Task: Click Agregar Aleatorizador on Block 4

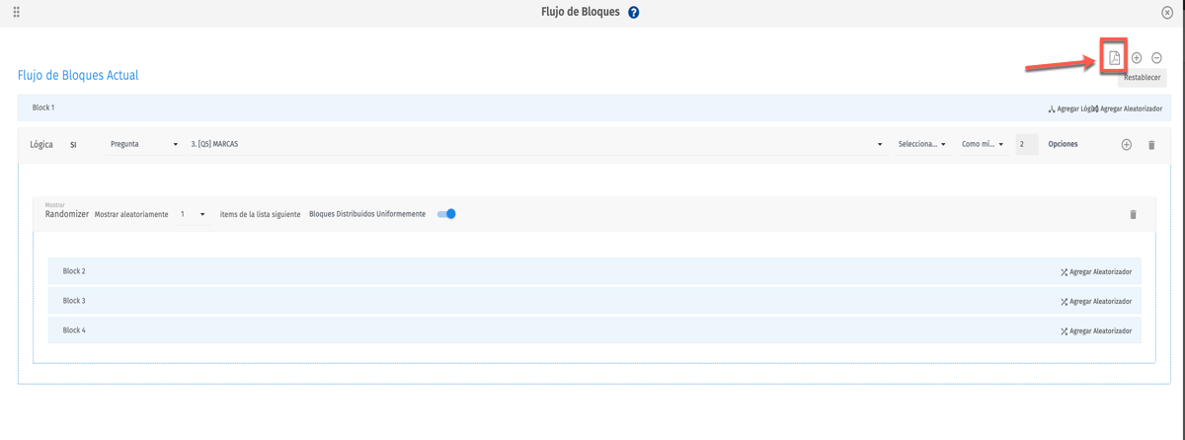Action: point(1096,331)
